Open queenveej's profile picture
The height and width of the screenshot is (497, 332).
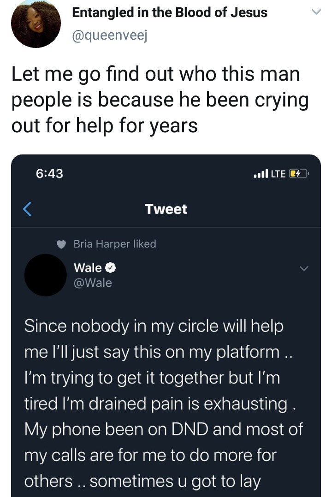tap(36, 24)
